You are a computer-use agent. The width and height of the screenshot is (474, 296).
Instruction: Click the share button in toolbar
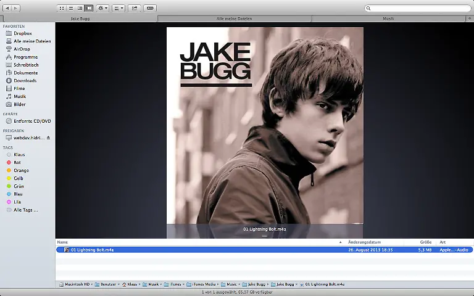click(x=134, y=8)
